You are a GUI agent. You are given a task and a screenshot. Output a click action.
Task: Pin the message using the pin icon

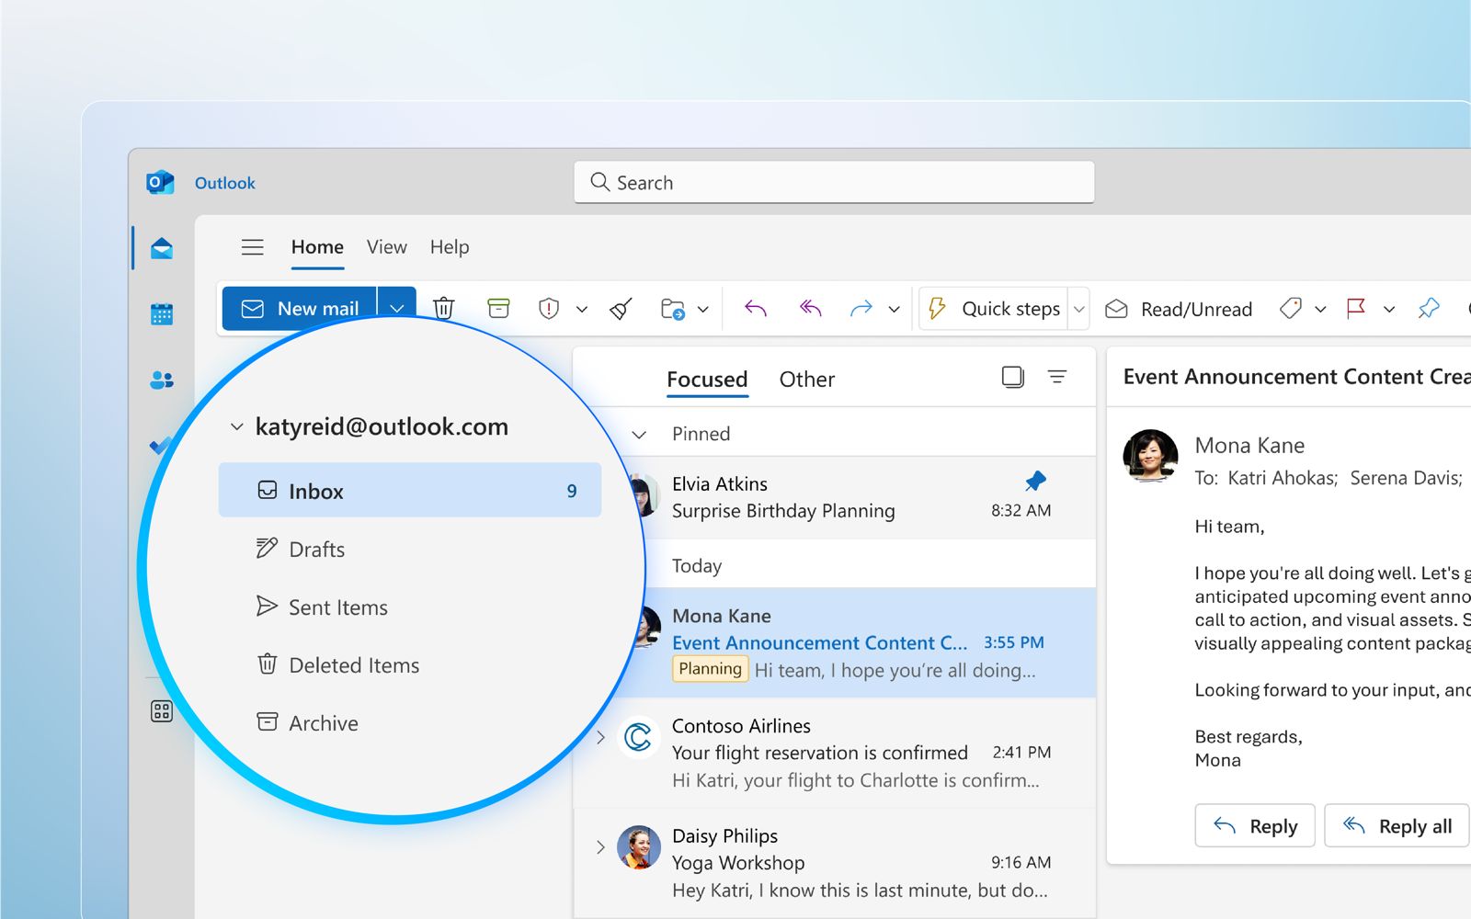1428,308
